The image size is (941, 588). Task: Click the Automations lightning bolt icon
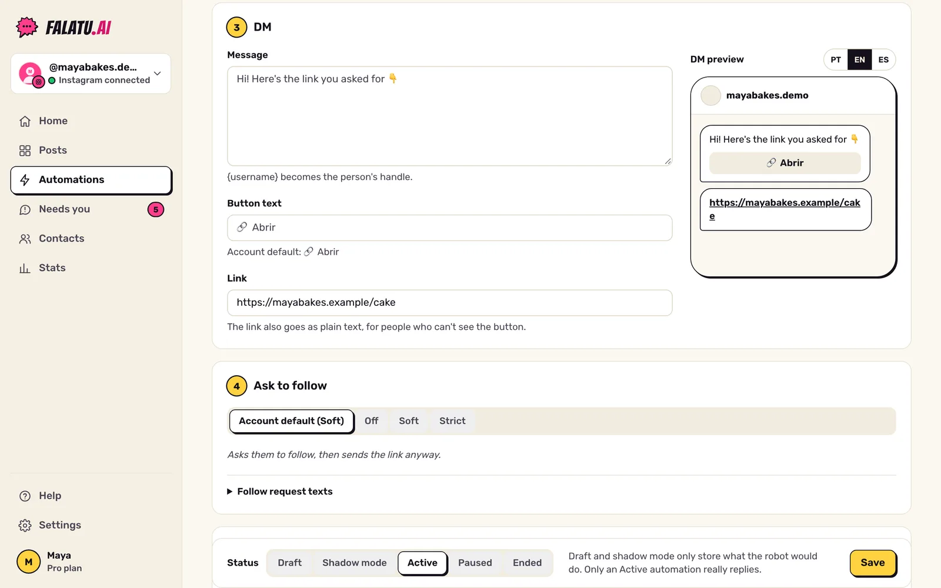(x=25, y=180)
